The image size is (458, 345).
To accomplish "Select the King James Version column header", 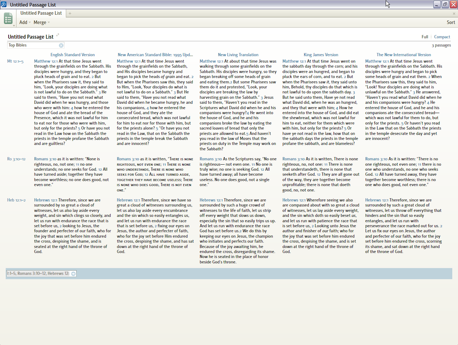I will [321, 55].
